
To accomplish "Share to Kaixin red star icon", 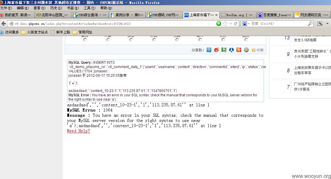I will 239,50.
